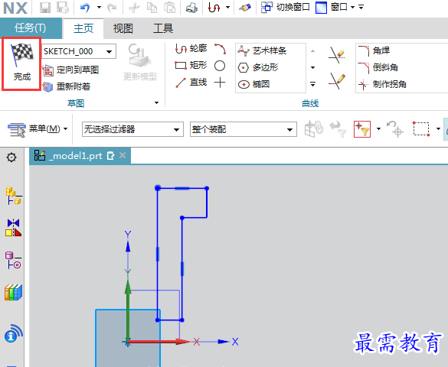The height and width of the screenshot is (367, 448).
Task: Close the _model1.prt tab
Action: tap(123, 155)
